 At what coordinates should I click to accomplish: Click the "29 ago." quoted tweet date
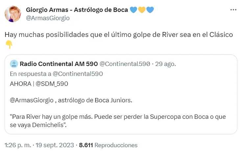pyautogui.click(x=166, y=63)
